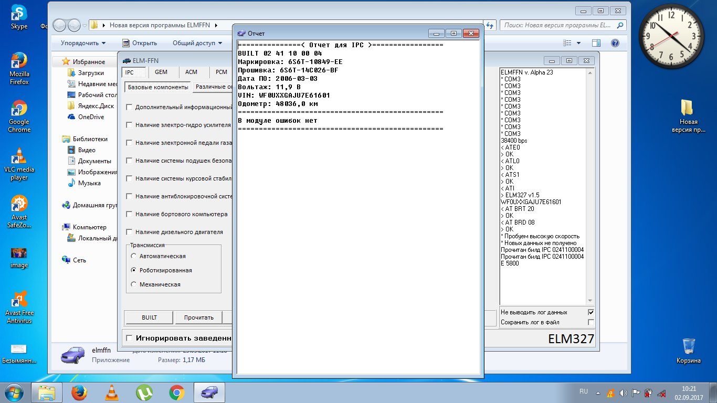
Task: Open the Help icon in Explorer toolbar
Action: [x=615, y=43]
